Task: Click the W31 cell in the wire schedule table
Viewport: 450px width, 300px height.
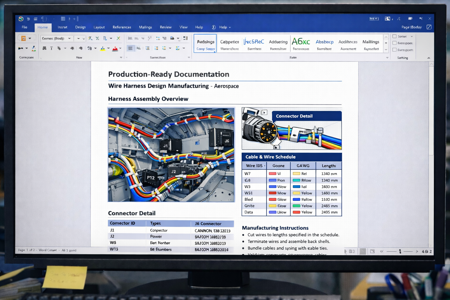Action: pyautogui.click(x=254, y=193)
